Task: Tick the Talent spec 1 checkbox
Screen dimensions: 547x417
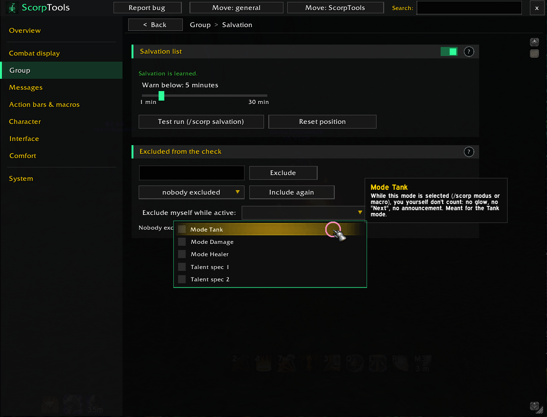Action: tap(182, 267)
